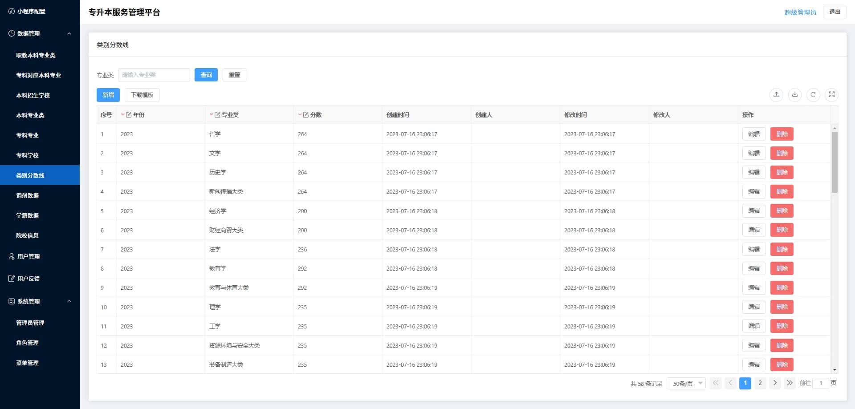Click the table's vertical scrollbar thumb
Image resolution: width=855 pixels, height=409 pixels.
pyautogui.click(x=835, y=162)
